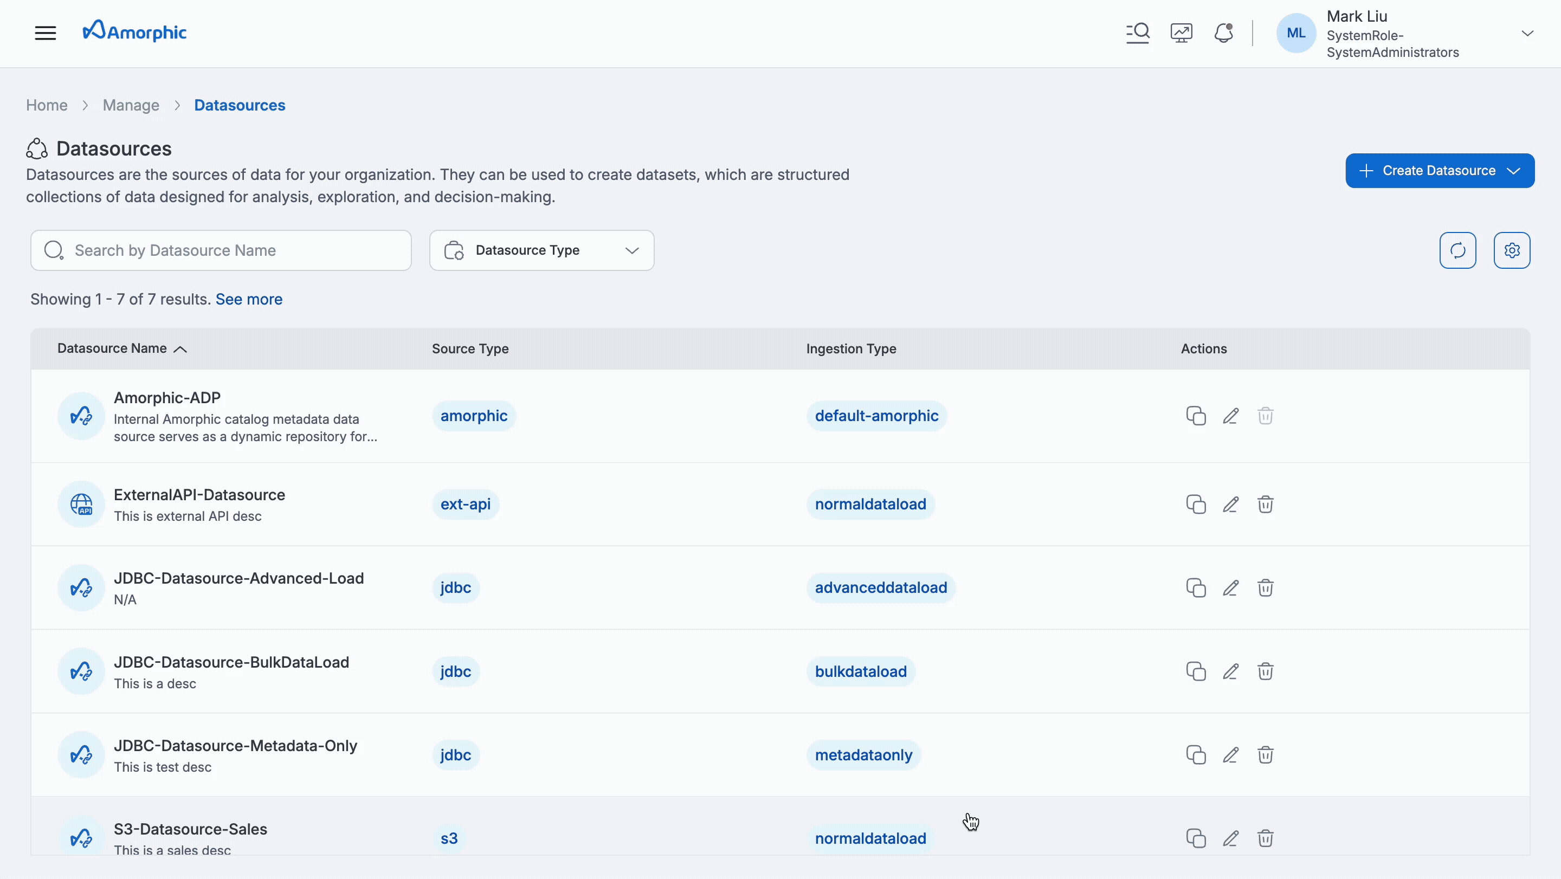1561x879 pixels.
Task: Edit JDBC-Datasource-BulkDataLoad
Action: (x=1231, y=671)
